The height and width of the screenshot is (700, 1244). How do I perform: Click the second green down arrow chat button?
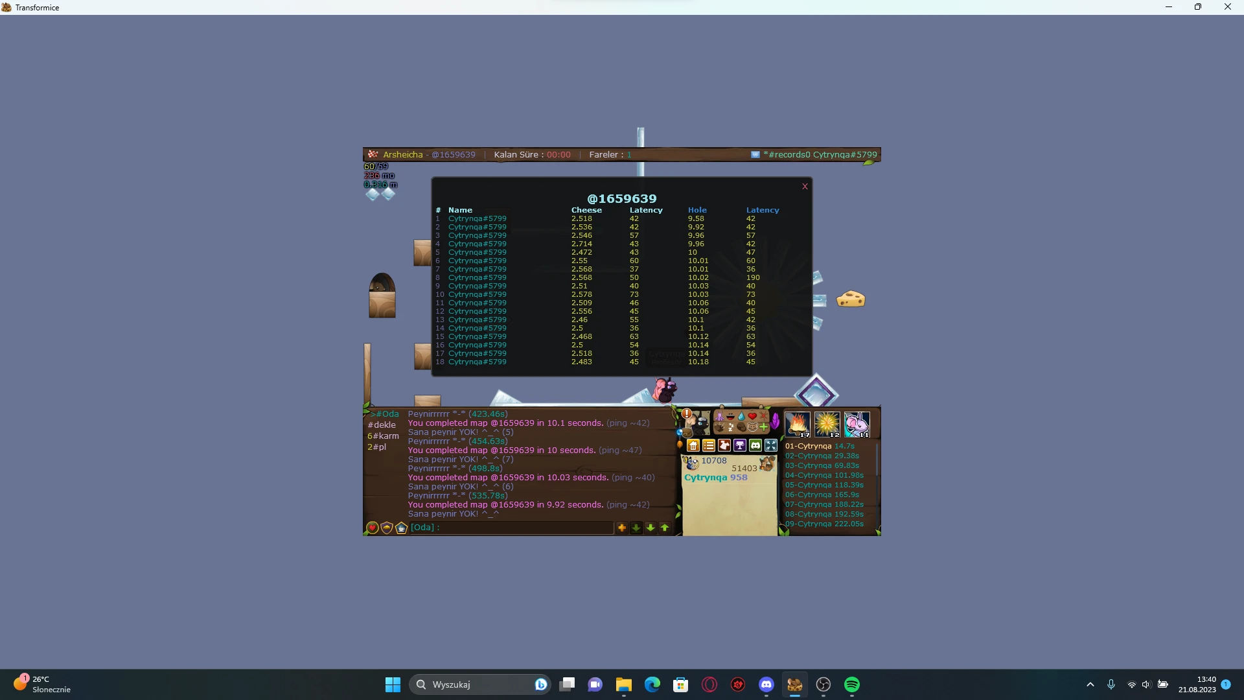click(x=651, y=528)
